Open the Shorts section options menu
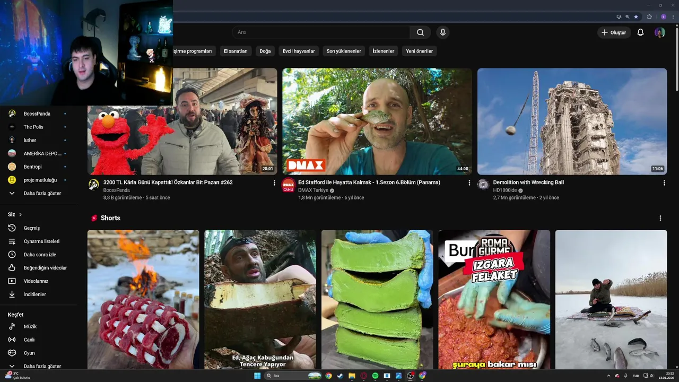 coord(660,218)
